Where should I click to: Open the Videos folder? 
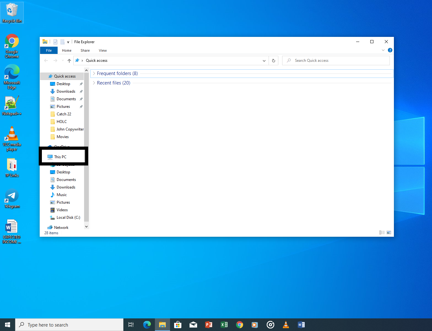[62, 210]
